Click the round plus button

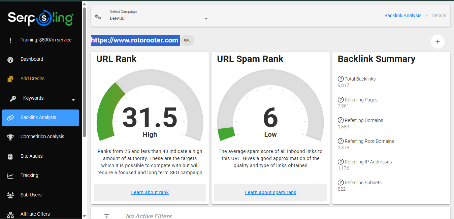(437, 42)
